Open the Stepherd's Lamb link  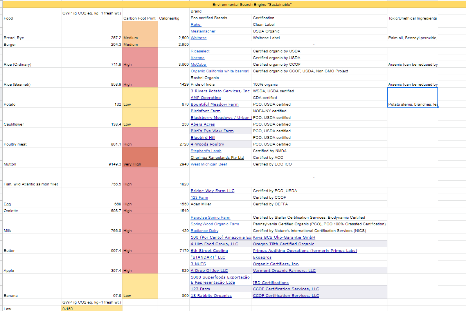pyautogui.click(x=206, y=151)
